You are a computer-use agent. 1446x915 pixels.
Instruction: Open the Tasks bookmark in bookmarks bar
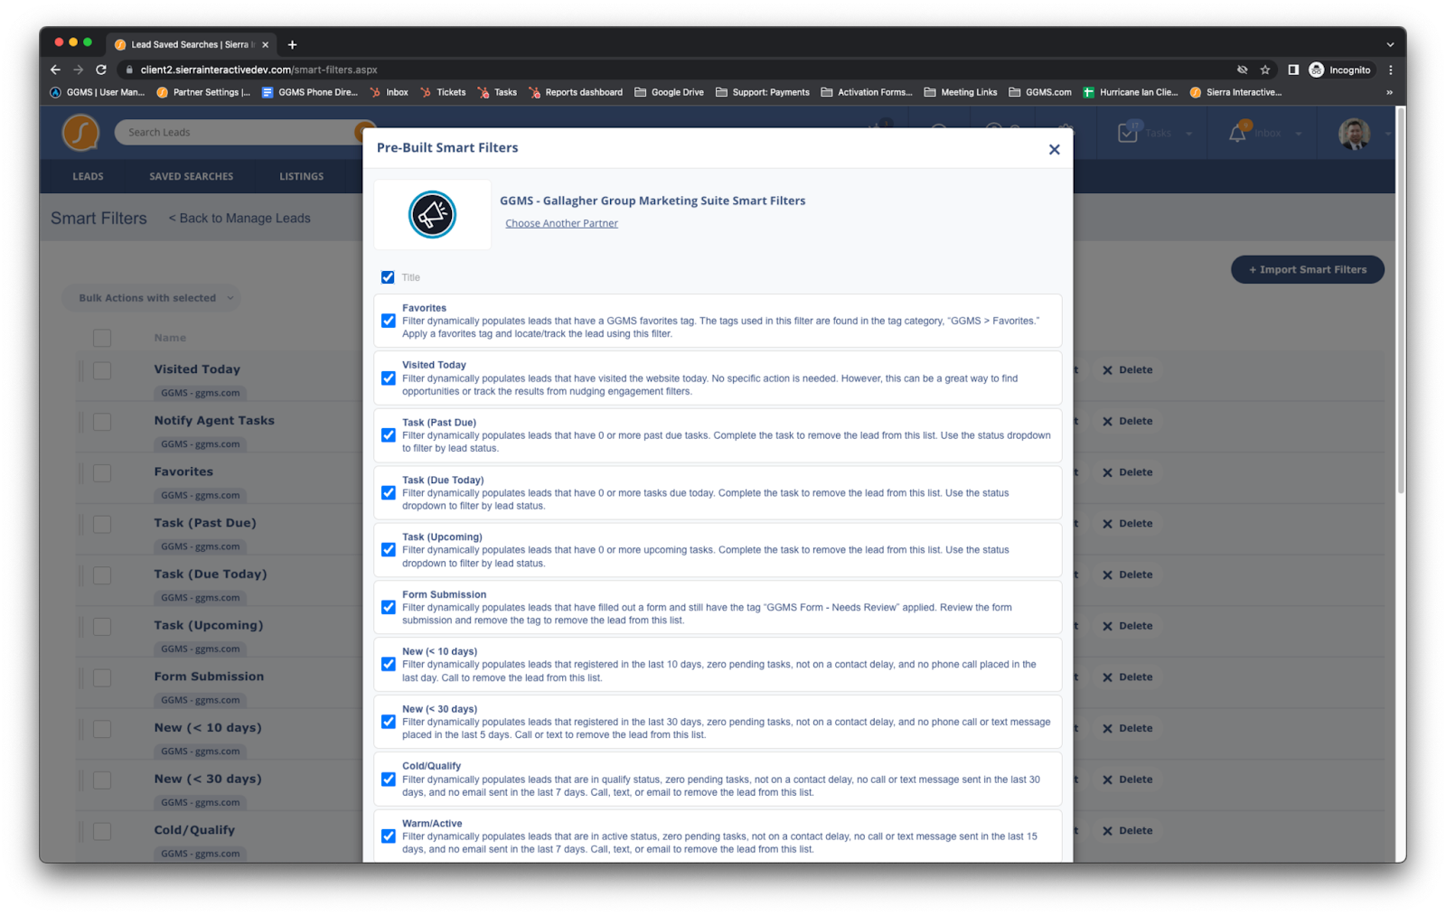point(498,92)
